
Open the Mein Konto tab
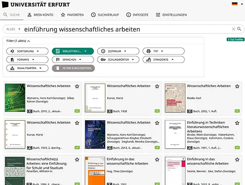40,15
